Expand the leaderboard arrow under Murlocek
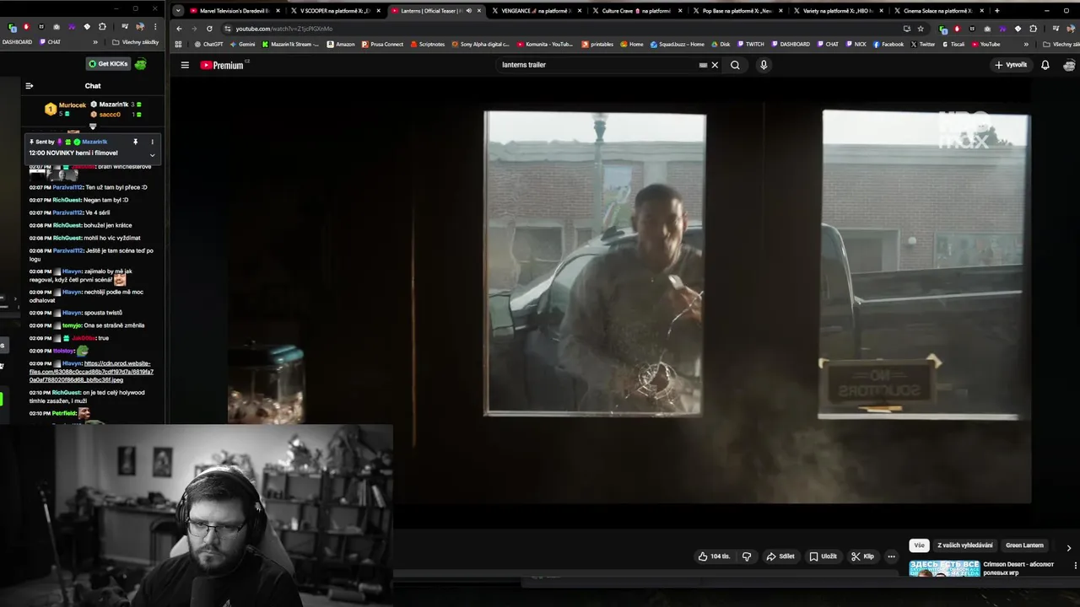The width and height of the screenshot is (1080, 607). click(93, 126)
